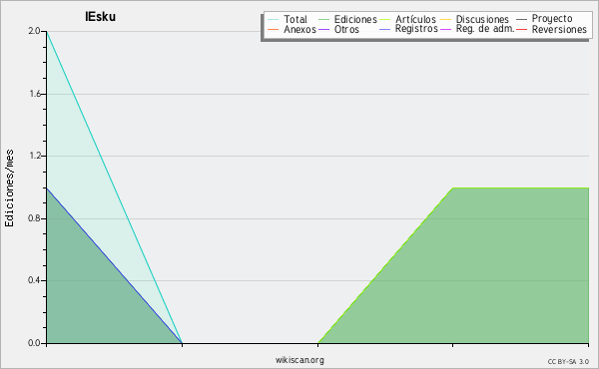Viewport: 599px width, 369px height.
Task: Click the 1.2 y-axis value
Action: [35, 156]
